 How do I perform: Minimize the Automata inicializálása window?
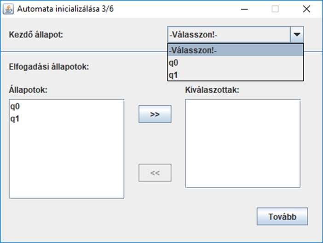244,9
